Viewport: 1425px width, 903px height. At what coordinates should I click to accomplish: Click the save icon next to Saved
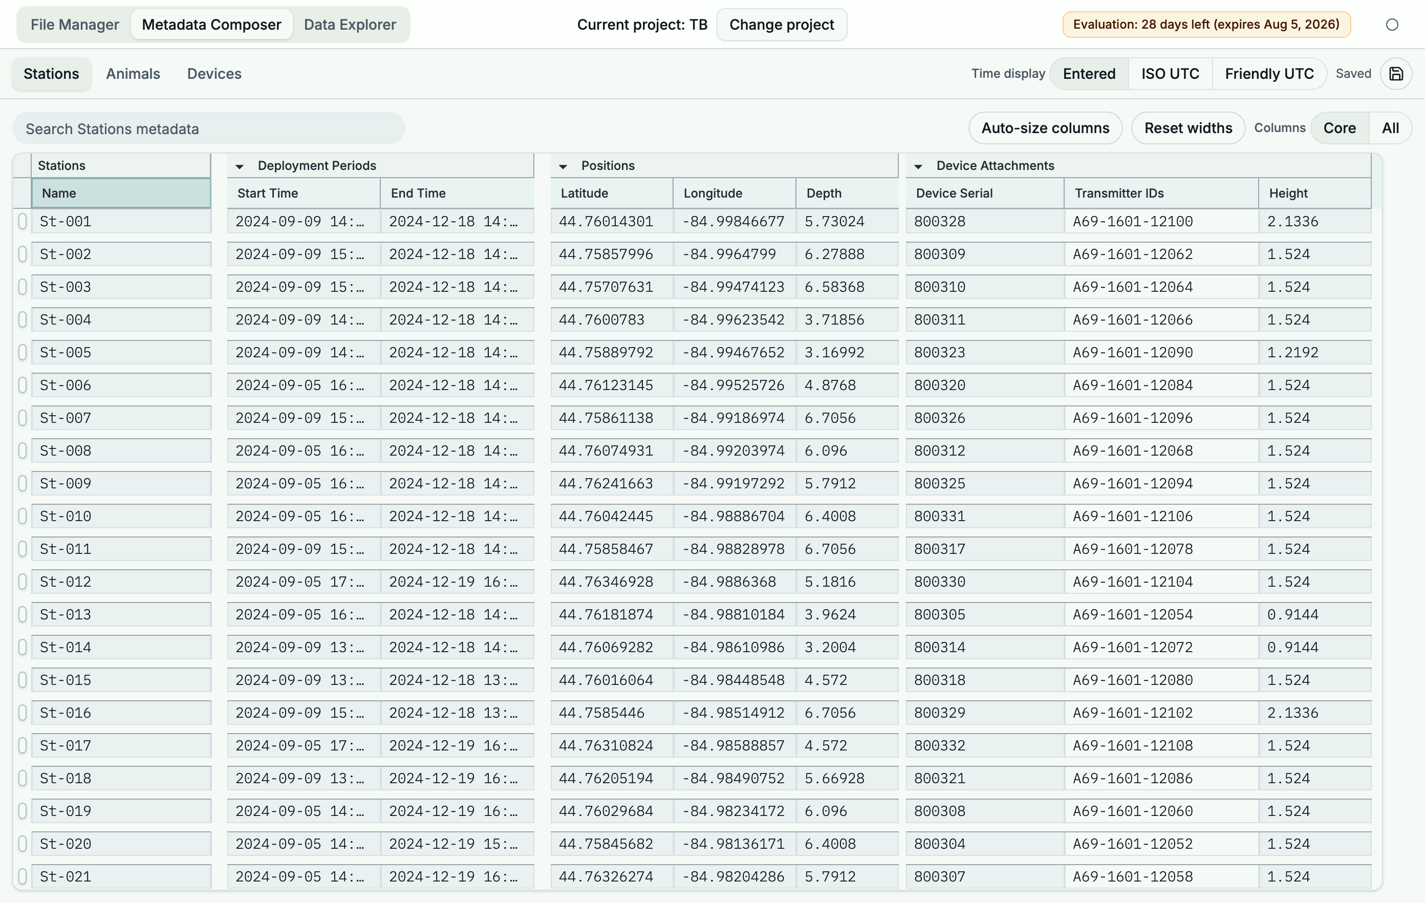(x=1395, y=74)
